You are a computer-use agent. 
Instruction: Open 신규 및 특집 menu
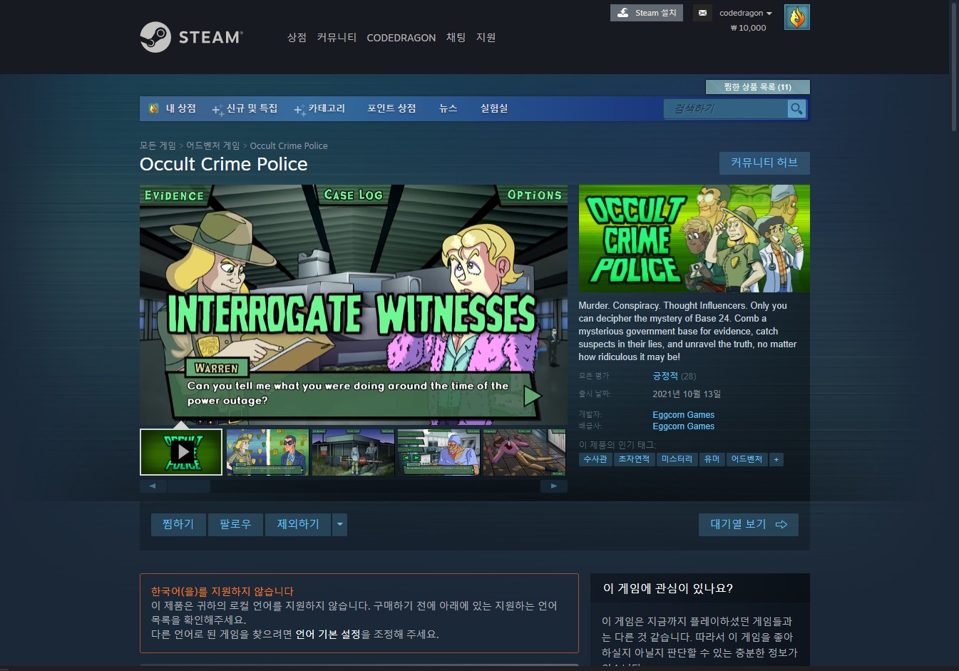pos(245,108)
